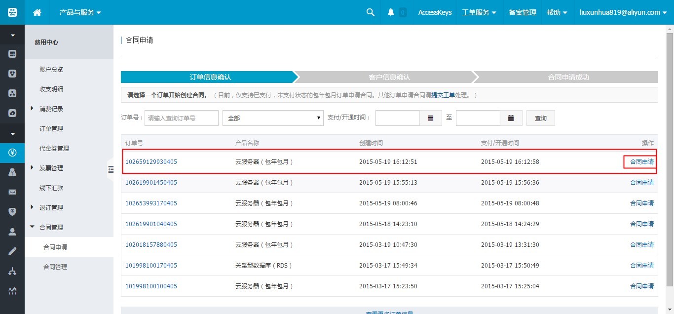Expand the 发票管理 sidebar section
The height and width of the screenshot is (314, 674).
tap(33, 168)
